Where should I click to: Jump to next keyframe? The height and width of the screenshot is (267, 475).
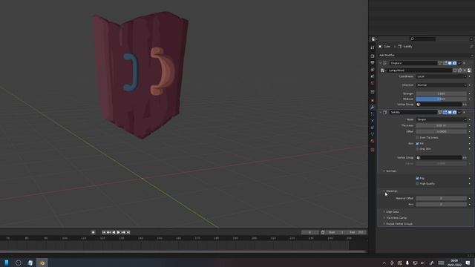pos(123,232)
